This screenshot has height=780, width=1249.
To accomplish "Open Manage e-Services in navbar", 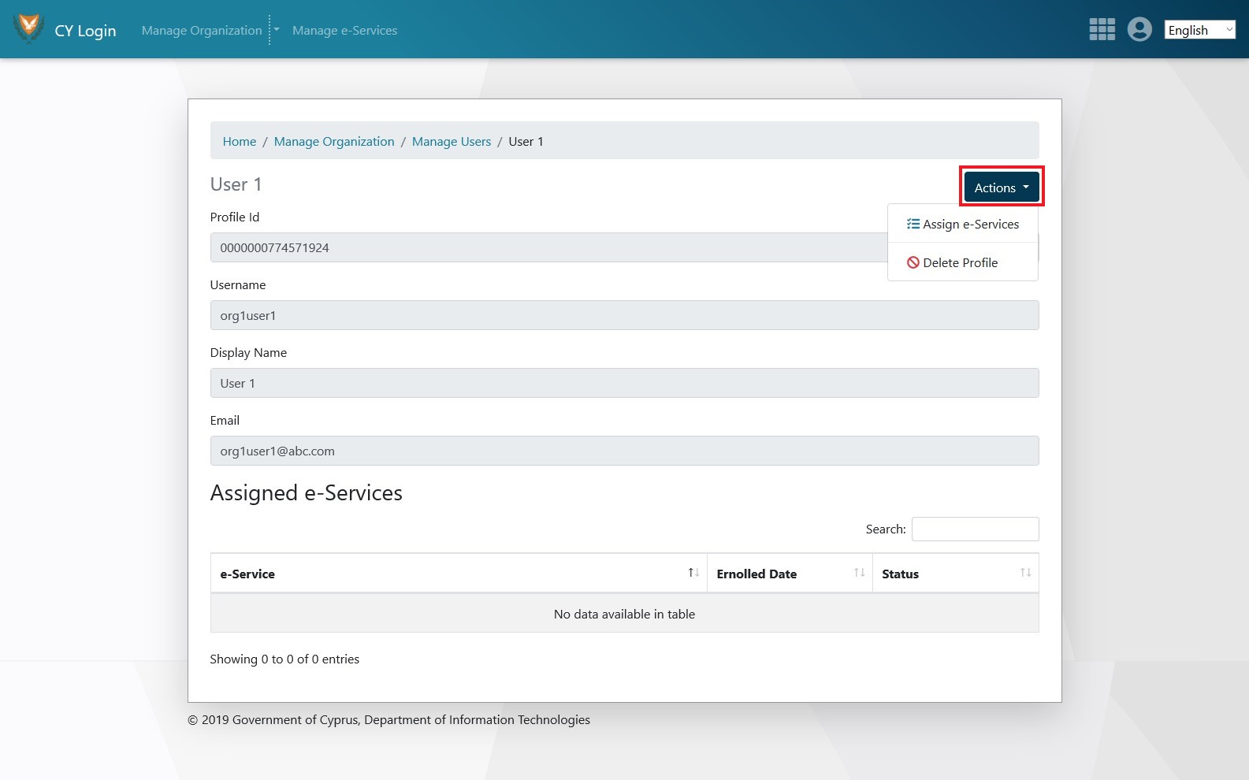I will (x=344, y=30).
